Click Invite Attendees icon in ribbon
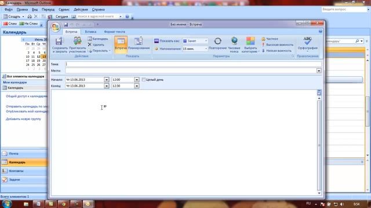The height and width of the screenshot is (208, 371). tap(77, 45)
